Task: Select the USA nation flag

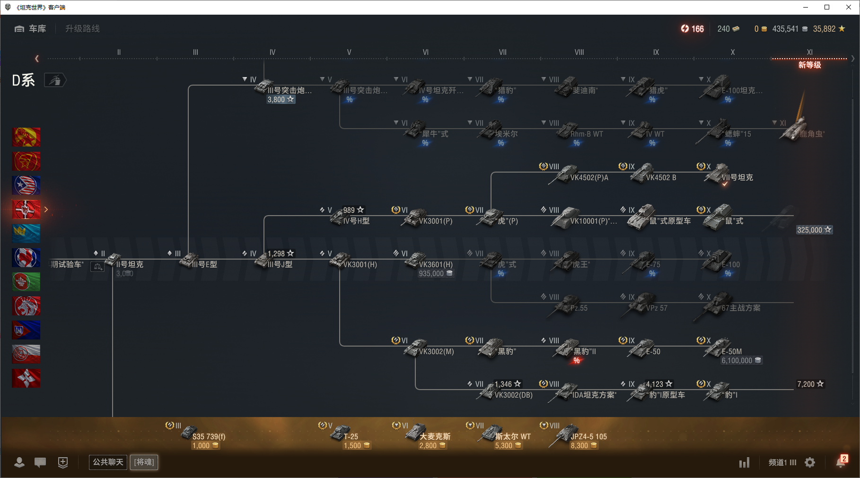Action: (x=26, y=185)
